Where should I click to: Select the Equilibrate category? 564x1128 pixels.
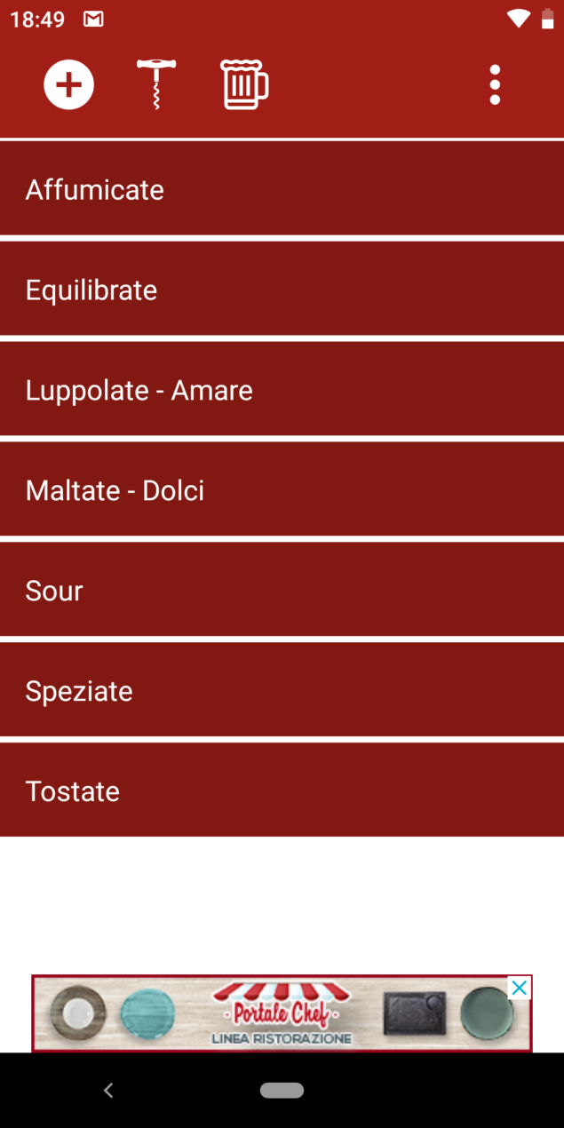pyautogui.click(x=282, y=290)
